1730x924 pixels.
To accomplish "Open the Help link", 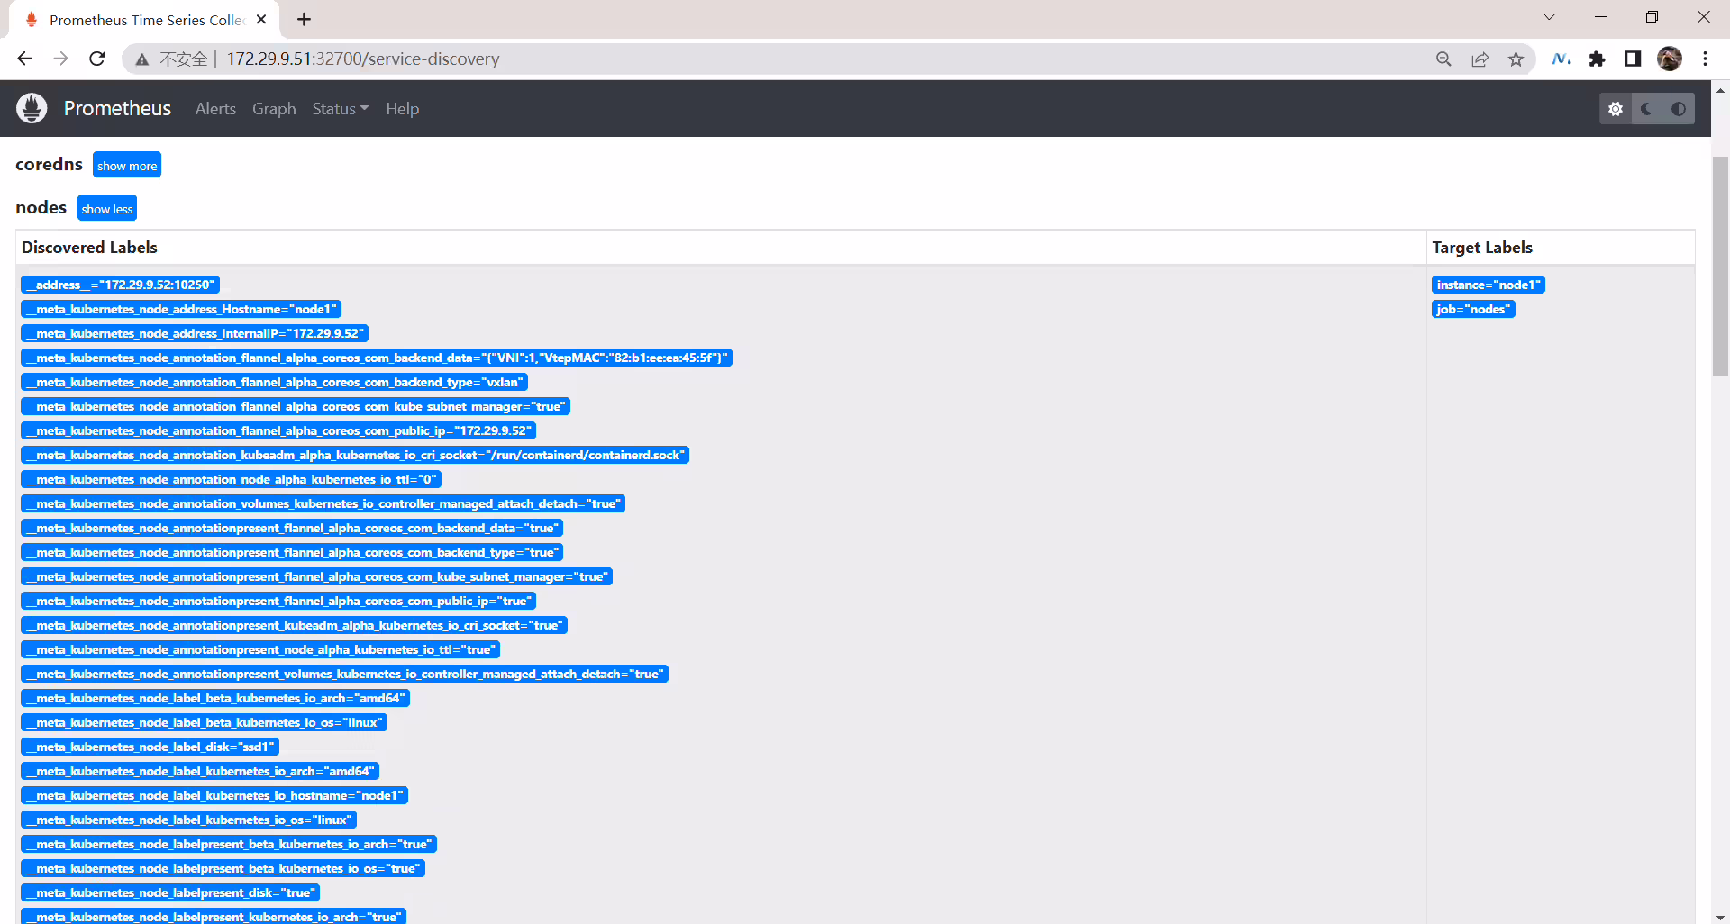I will (403, 109).
